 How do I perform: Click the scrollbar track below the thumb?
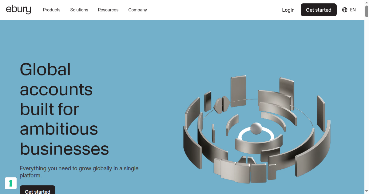[367, 105]
